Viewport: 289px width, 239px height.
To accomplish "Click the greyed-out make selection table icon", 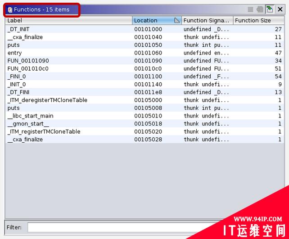I will coord(250,9).
